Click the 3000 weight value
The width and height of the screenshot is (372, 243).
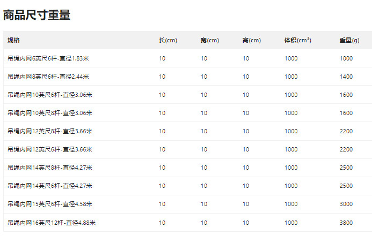tap(346, 204)
